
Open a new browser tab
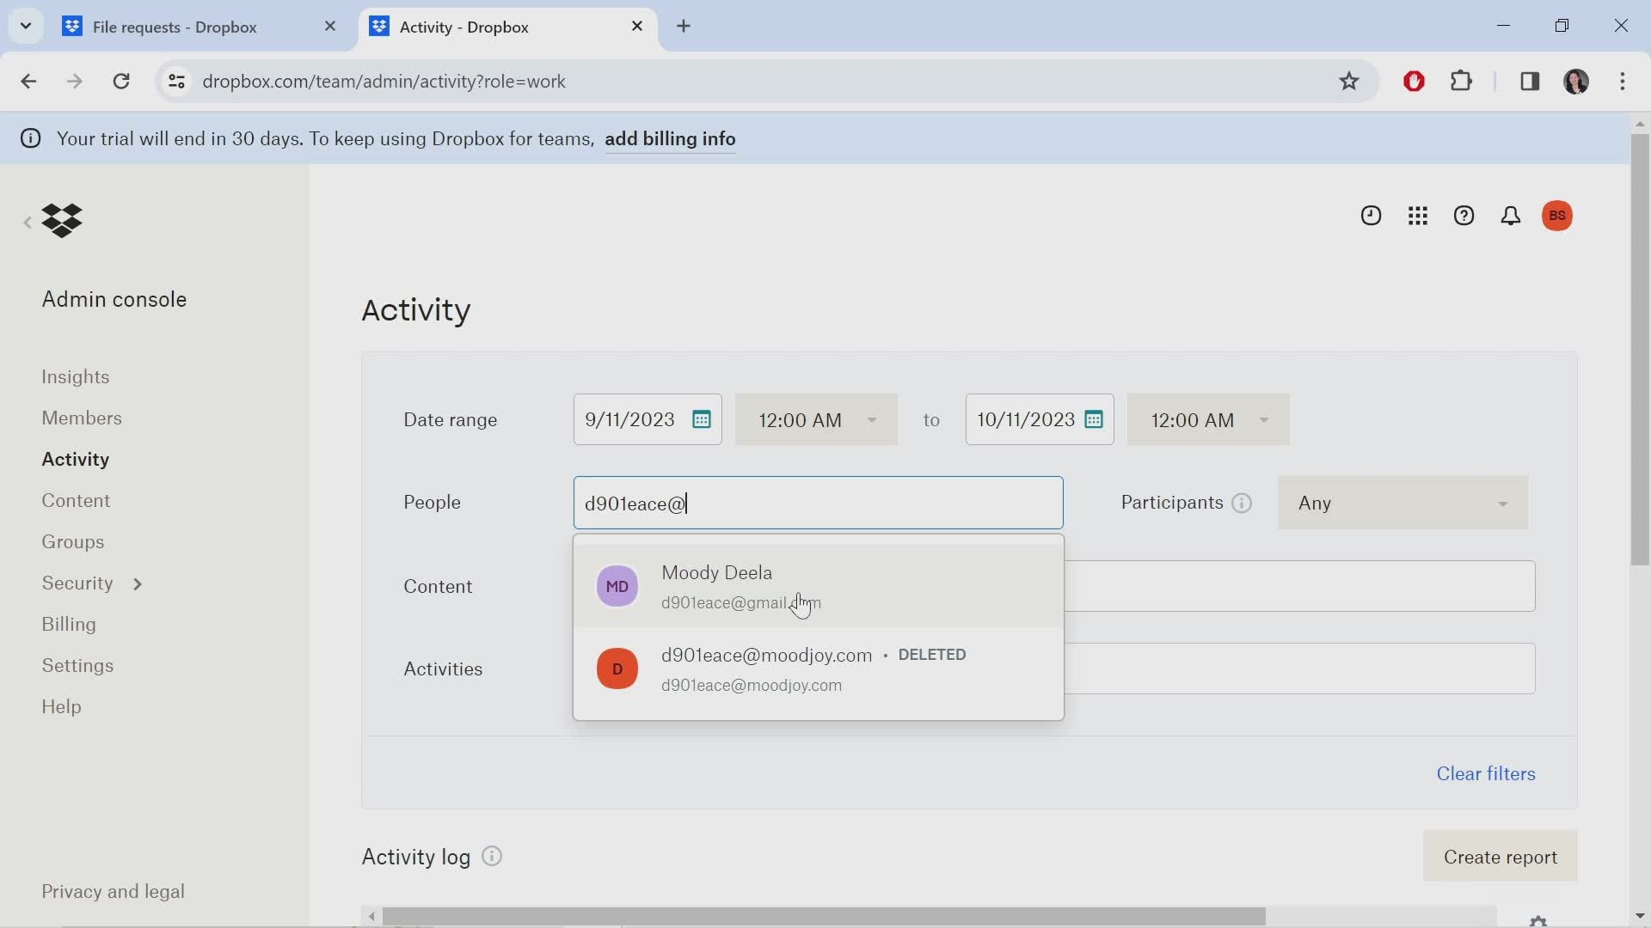(x=684, y=27)
